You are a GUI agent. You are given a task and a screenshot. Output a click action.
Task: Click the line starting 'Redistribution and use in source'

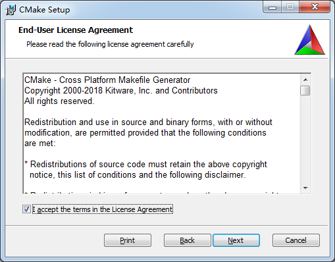[x=148, y=122]
